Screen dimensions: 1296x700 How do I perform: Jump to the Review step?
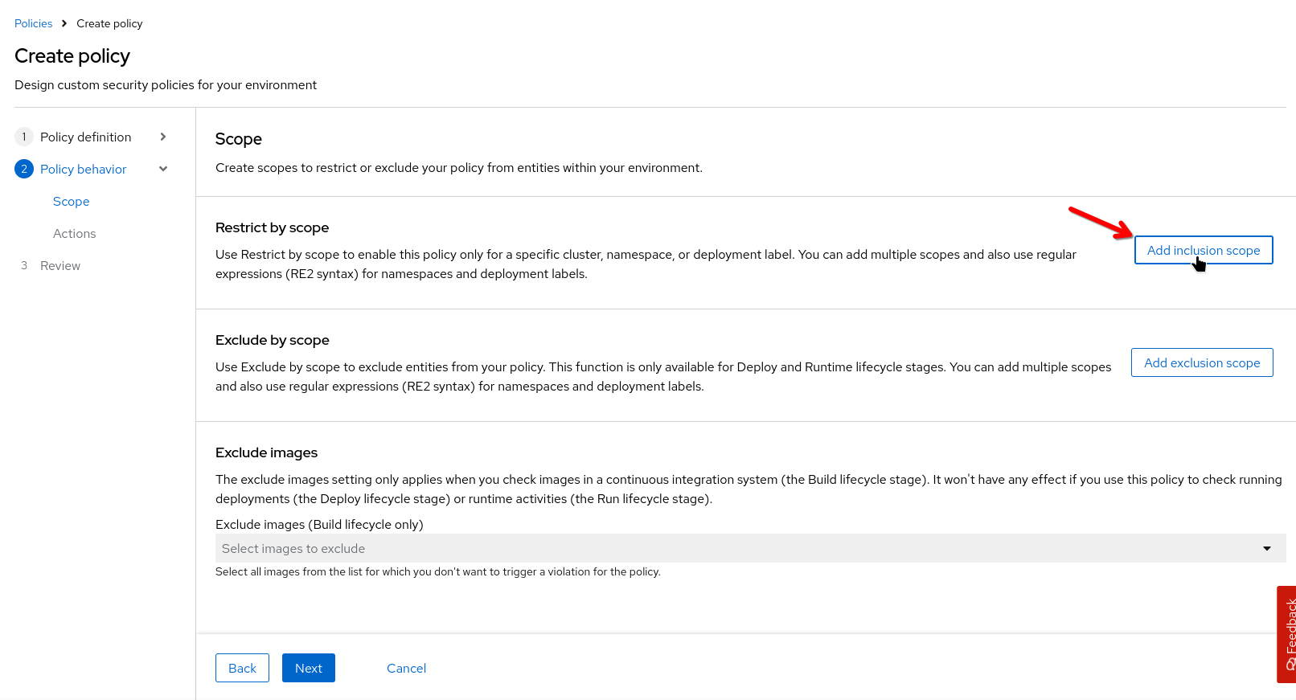[x=60, y=265]
